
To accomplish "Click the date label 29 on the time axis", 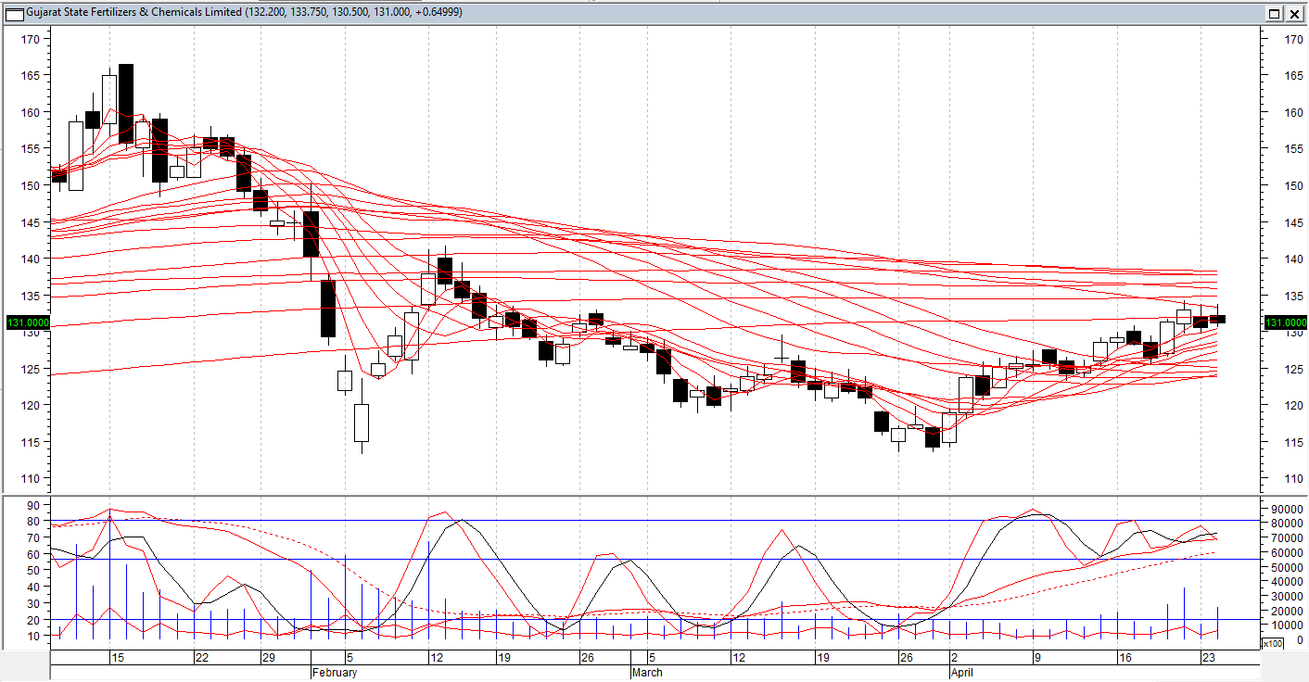I will click(x=269, y=658).
